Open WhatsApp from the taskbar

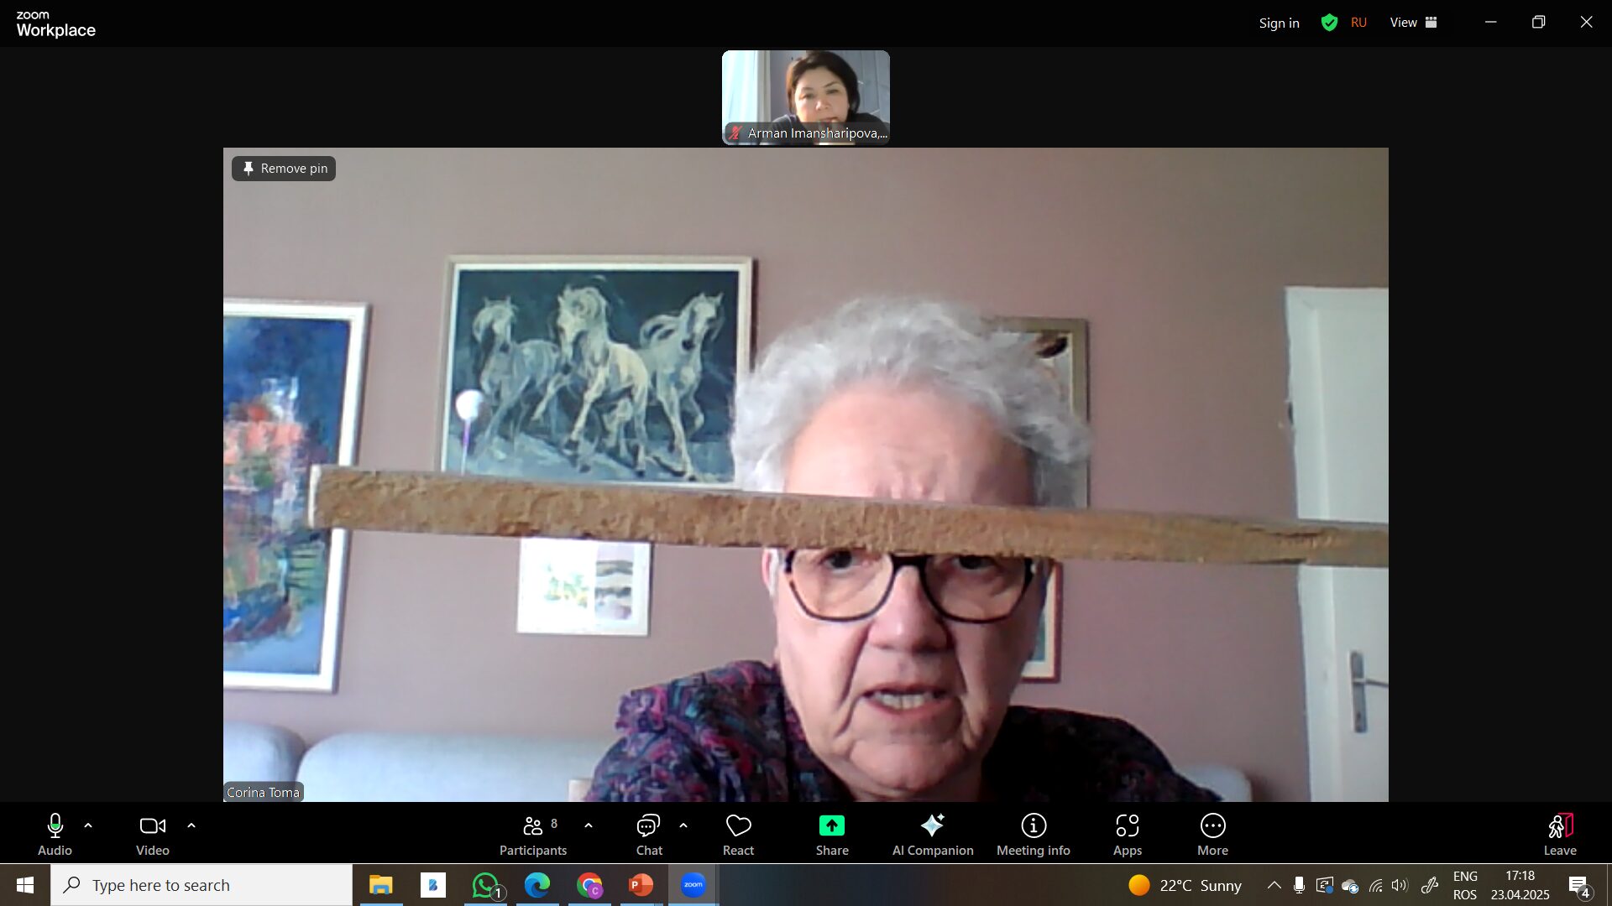485,885
